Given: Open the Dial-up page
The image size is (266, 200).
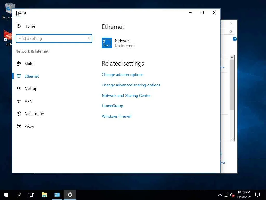Looking at the screenshot, I should (x=31, y=89).
